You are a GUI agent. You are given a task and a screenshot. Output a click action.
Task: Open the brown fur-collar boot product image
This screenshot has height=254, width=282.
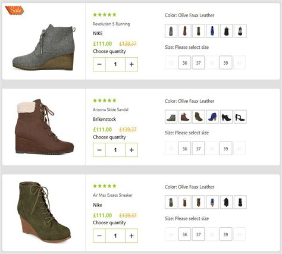[45, 127]
